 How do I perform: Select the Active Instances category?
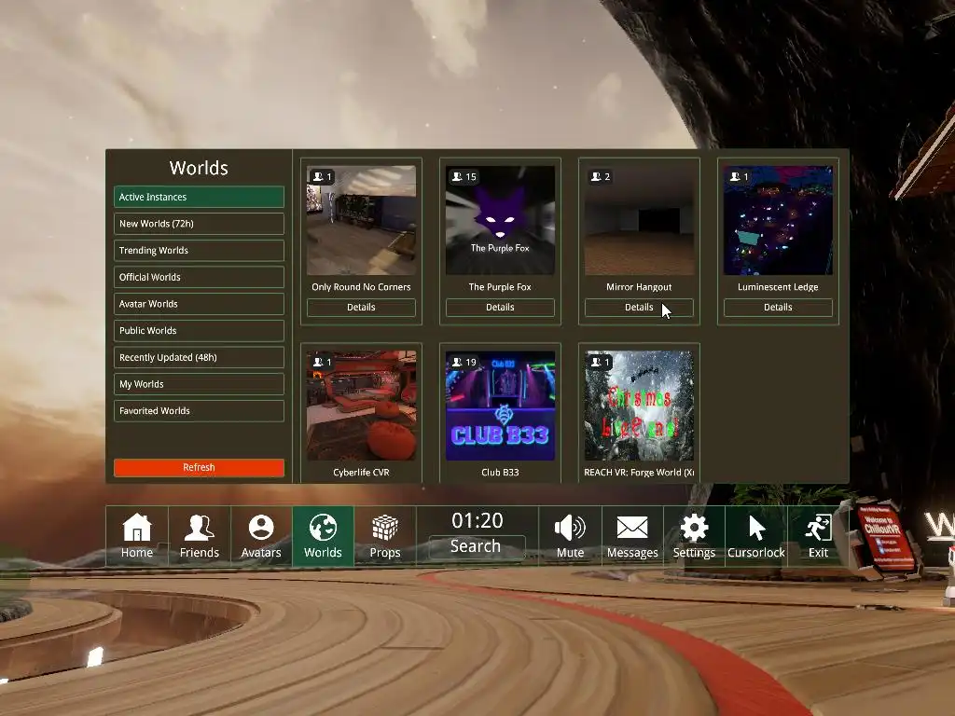pyautogui.click(x=199, y=197)
